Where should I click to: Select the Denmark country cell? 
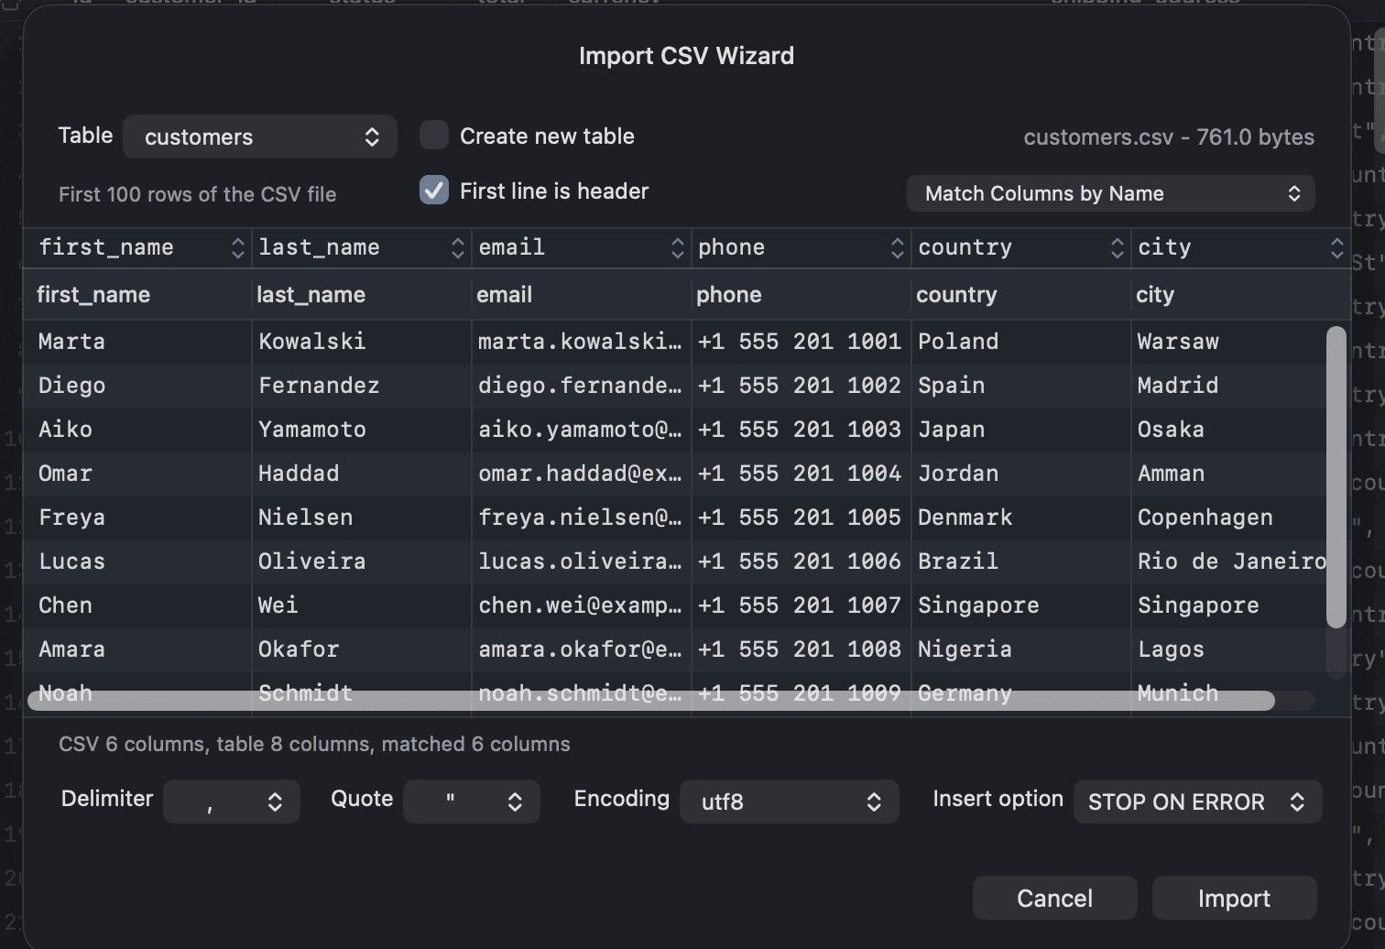pos(1021,518)
